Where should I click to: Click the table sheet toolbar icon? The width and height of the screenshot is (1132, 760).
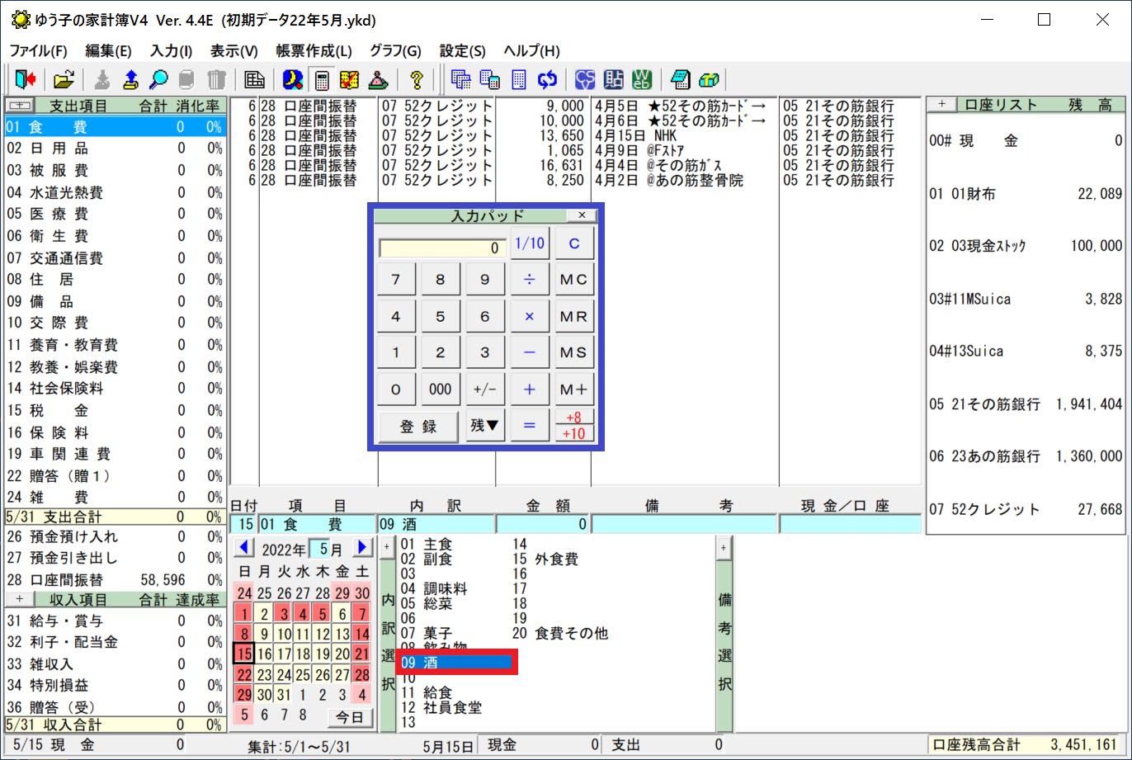255,79
